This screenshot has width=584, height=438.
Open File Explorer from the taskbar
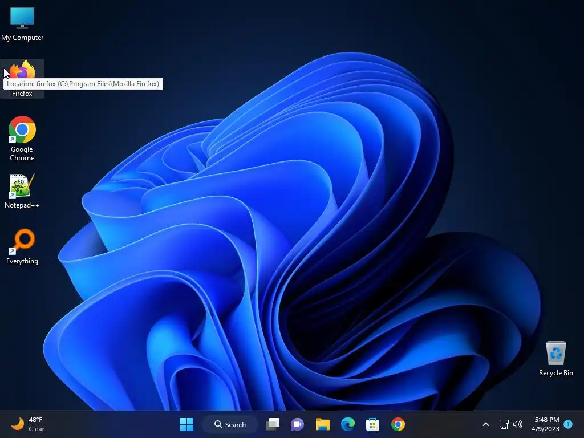click(x=323, y=424)
